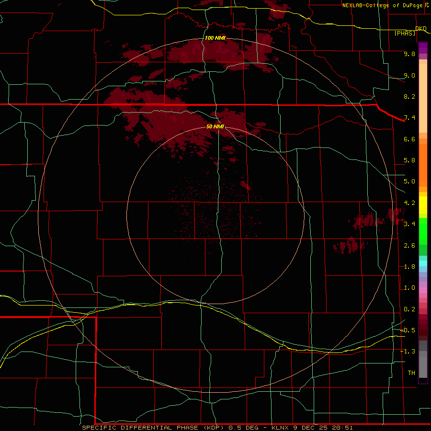The height and width of the screenshot is (431, 431).
Task: Click the 9.0 scale value
Action: [x=409, y=75]
